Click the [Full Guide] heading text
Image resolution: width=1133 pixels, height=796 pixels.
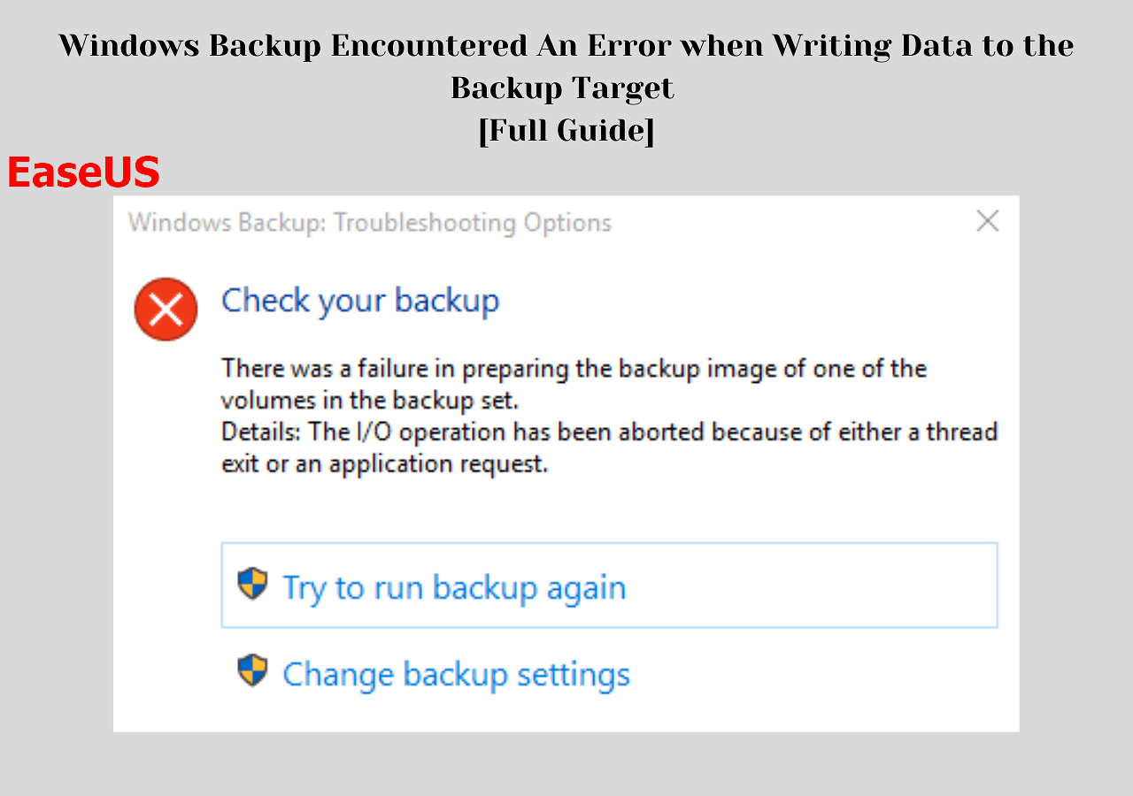pyautogui.click(x=566, y=131)
